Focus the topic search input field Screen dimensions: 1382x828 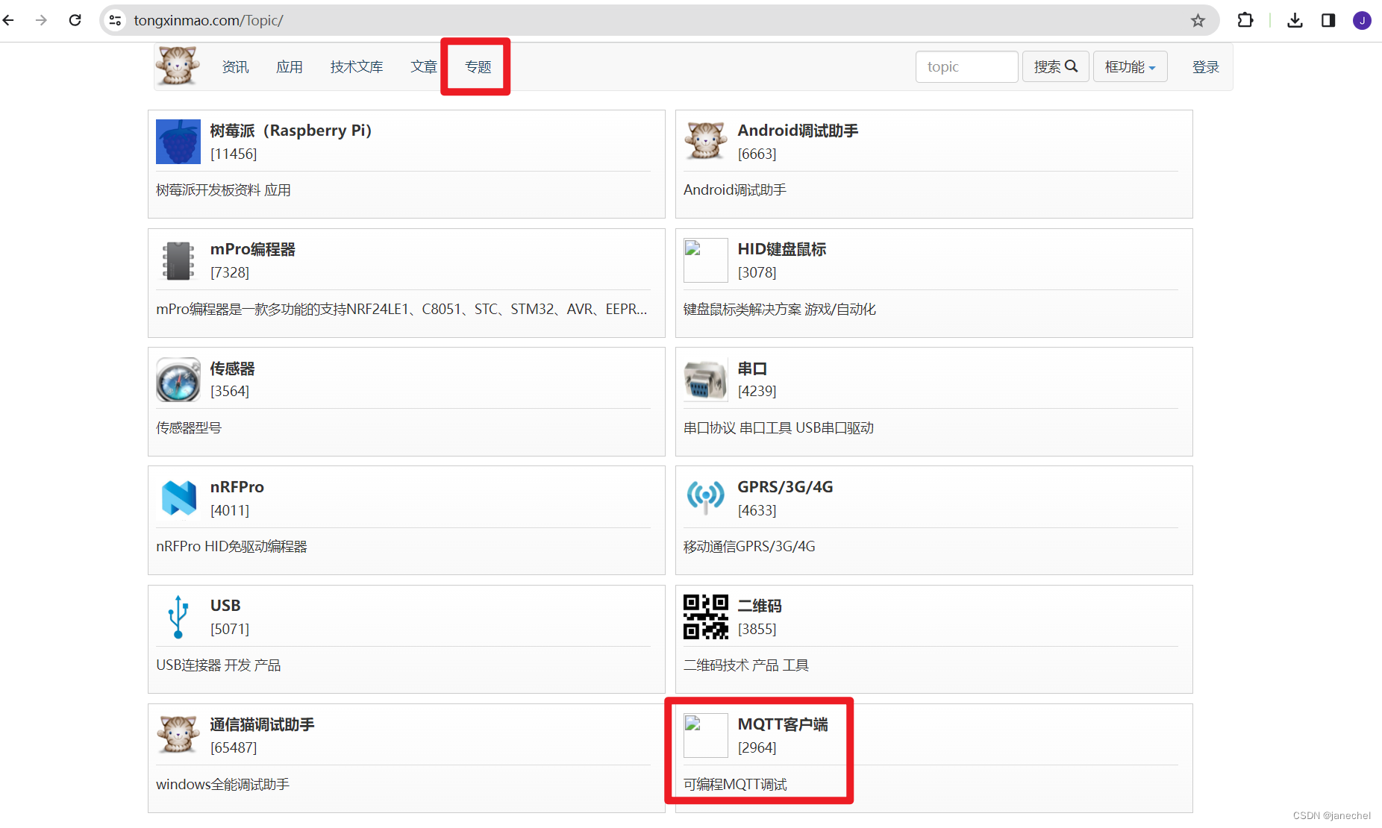pyautogui.click(x=966, y=67)
